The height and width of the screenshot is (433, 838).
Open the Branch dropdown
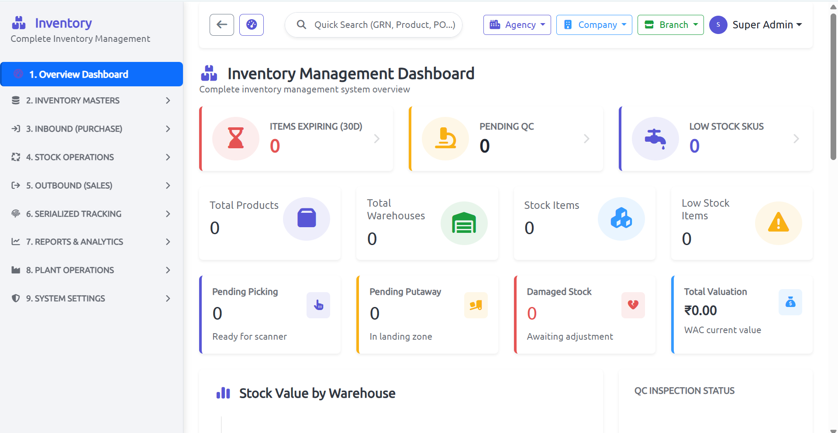pos(671,25)
